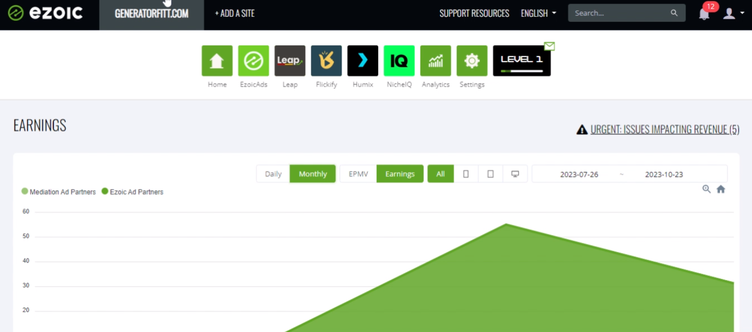Open notifications bell with 12 alerts
Viewport: 752px width, 332px height.
click(x=705, y=13)
